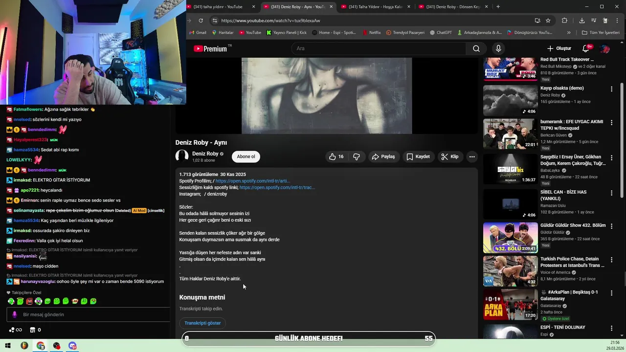This screenshot has height=352, width=626.
Task: Click the Oluştur create button
Action: 559,48
